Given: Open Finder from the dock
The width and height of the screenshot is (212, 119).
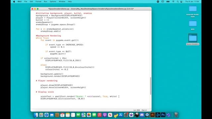Looking at the screenshot, I should click(36, 115).
